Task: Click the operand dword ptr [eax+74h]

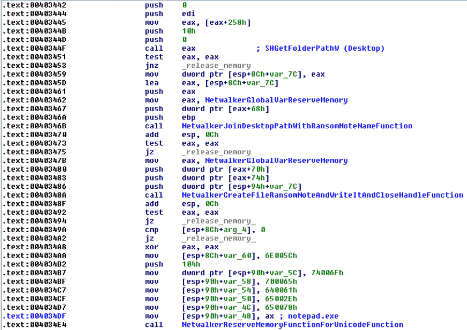Action: [x=225, y=177]
